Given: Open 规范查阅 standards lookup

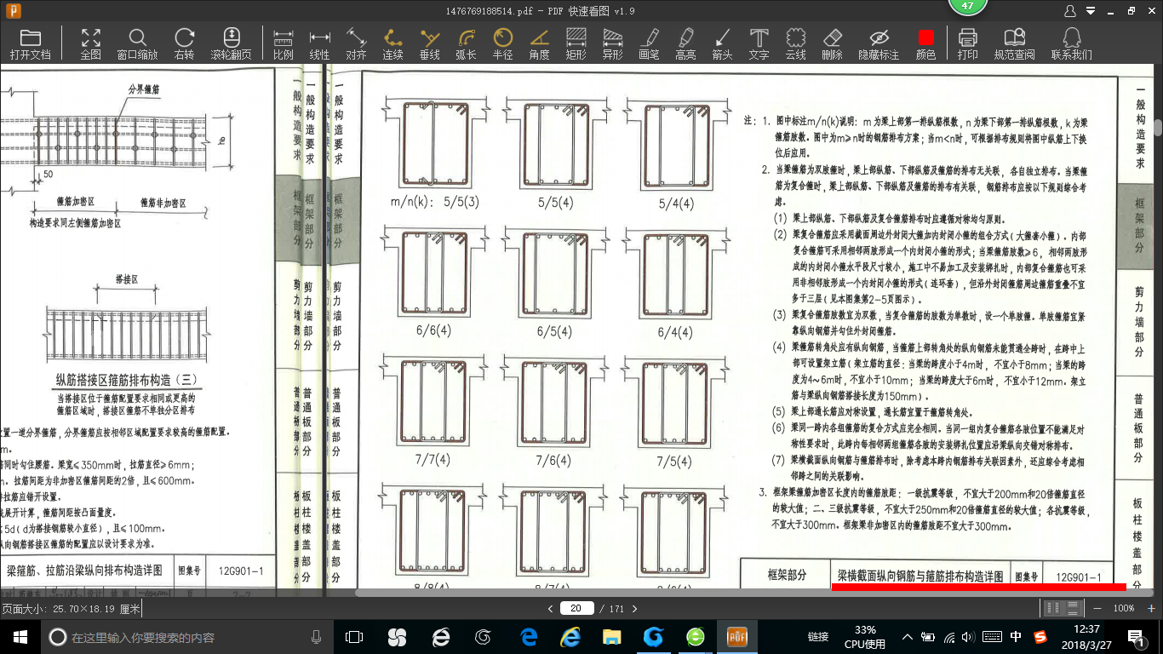Looking at the screenshot, I should tap(1014, 43).
